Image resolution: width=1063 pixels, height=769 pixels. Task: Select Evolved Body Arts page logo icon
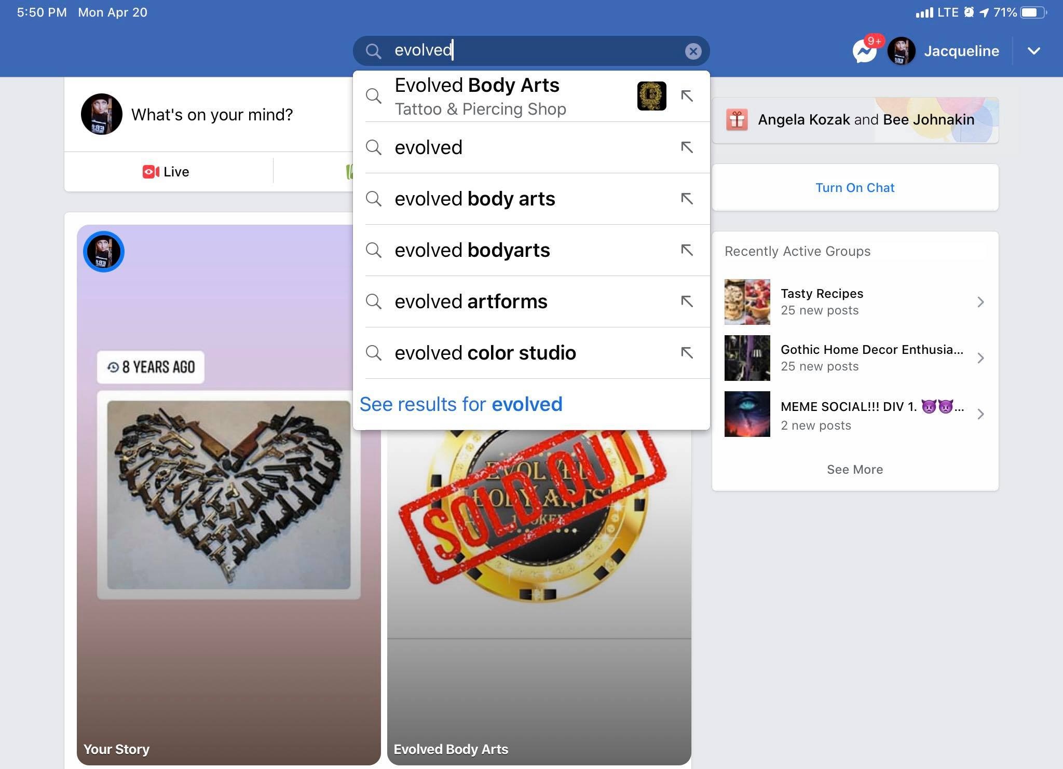pos(651,96)
